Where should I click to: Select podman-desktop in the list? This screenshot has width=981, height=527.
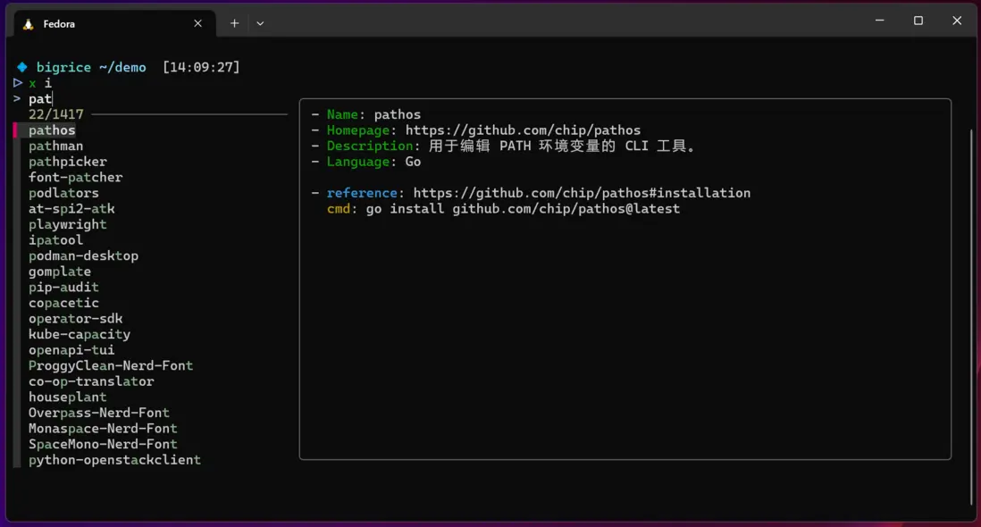pos(83,255)
